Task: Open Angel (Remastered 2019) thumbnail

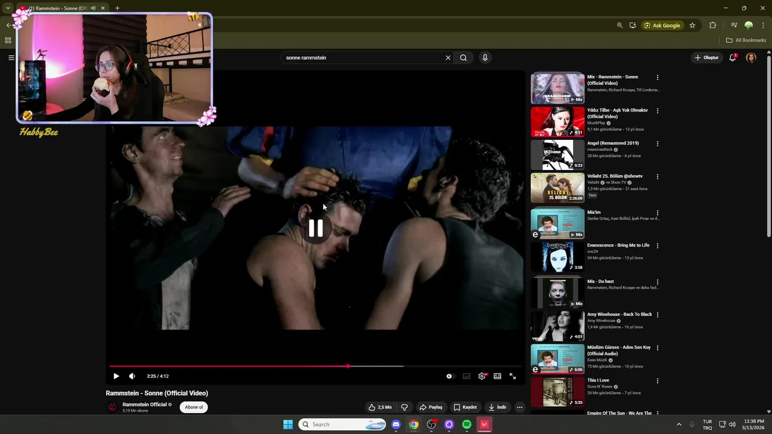Action: [x=557, y=154]
